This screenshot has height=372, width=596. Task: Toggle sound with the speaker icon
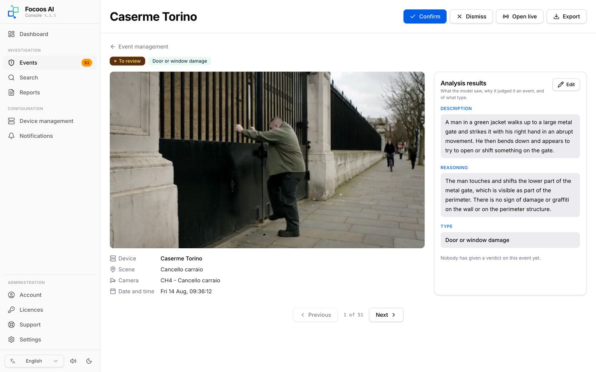[73, 361]
